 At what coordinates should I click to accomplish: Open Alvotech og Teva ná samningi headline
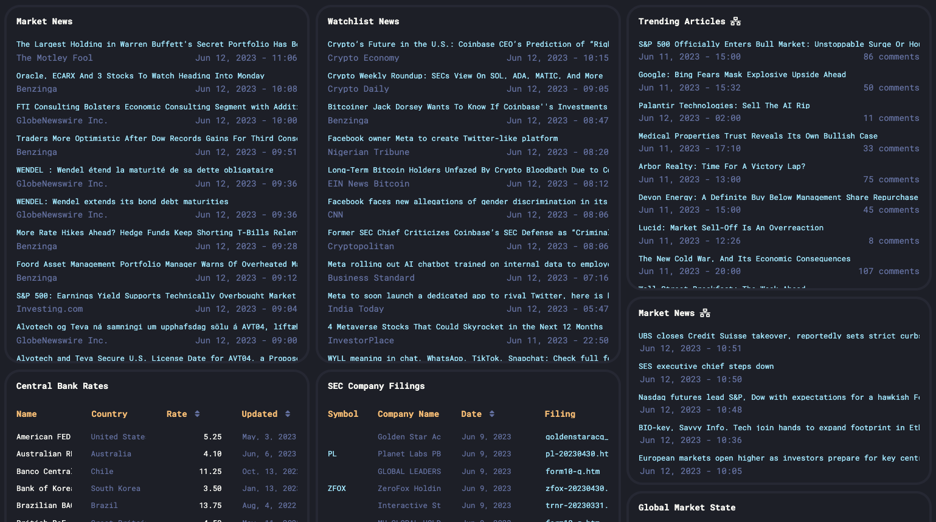click(x=157, y=327)
